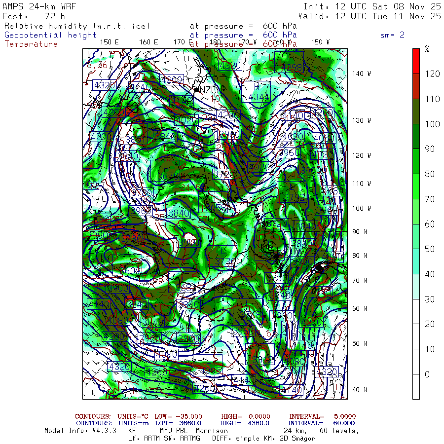Click the 'Fcst: 72 h' forecast hour text
This screenshot has width=444, height=444.
point(34,16)
